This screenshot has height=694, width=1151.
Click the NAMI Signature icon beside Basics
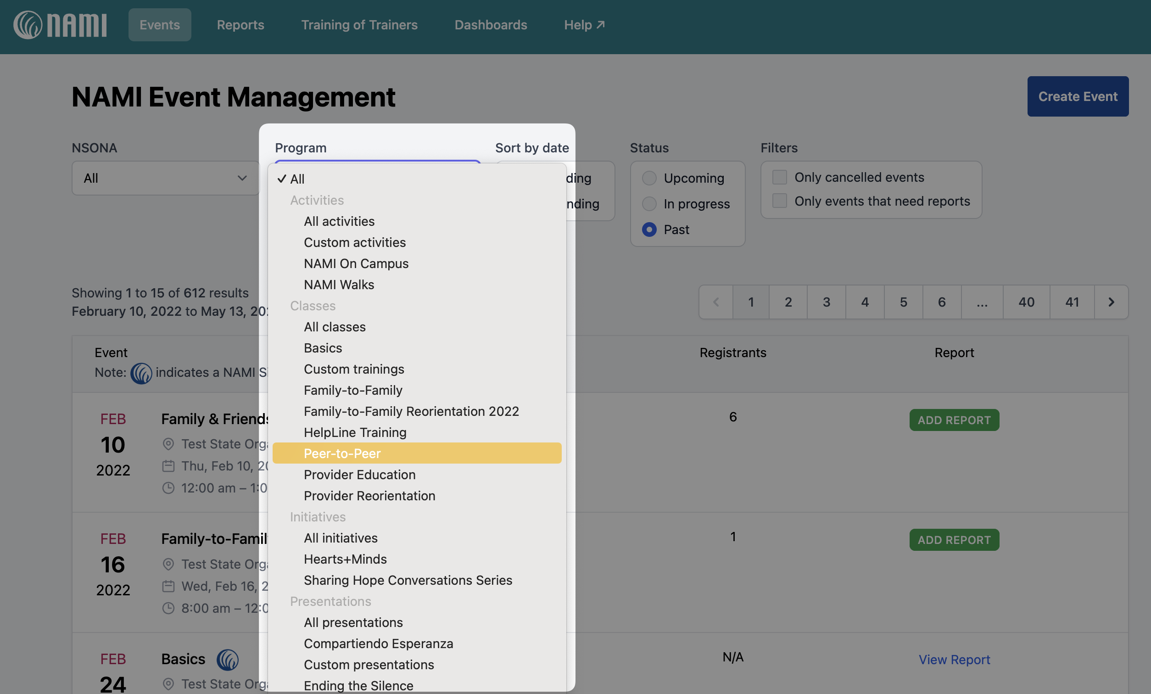228,659
